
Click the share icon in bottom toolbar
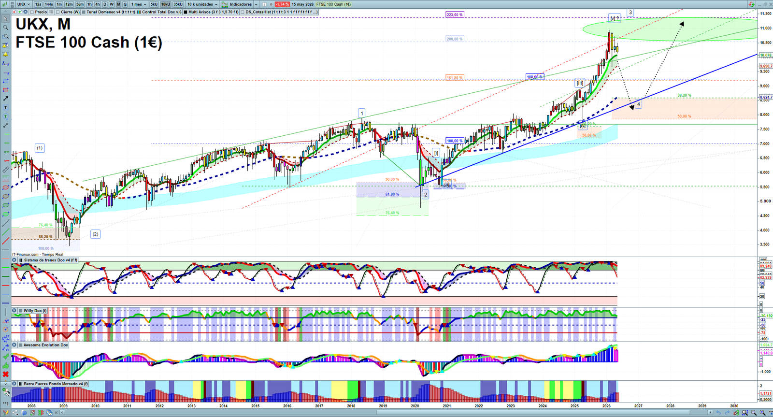(x=15, y=412)
